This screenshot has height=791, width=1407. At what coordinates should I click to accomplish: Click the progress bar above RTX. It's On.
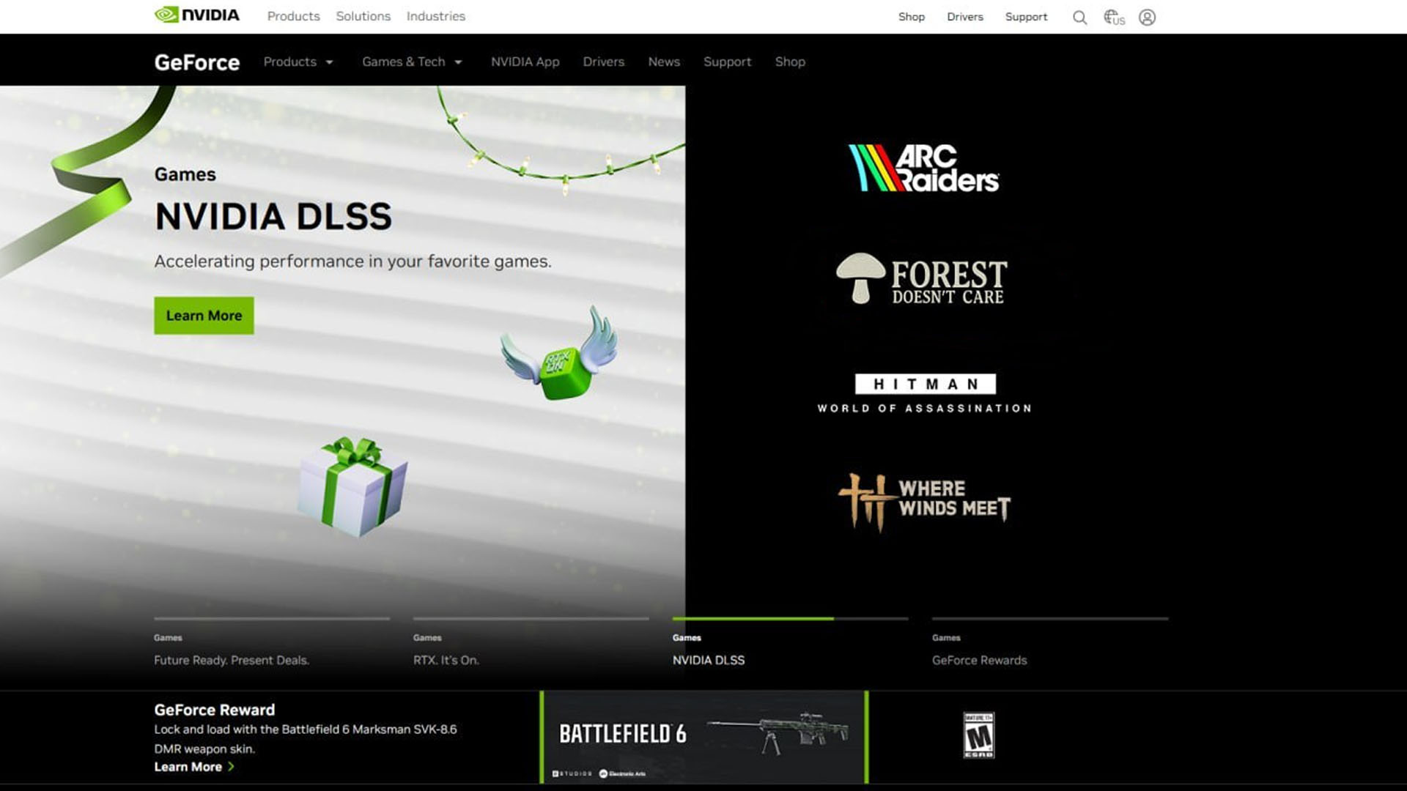click(531, 619)
